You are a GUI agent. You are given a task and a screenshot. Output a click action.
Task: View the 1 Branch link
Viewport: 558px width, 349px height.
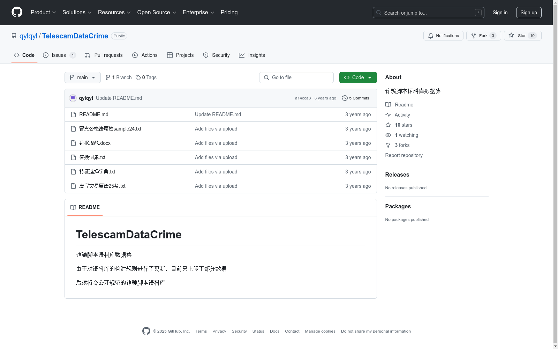click(119, 77)
